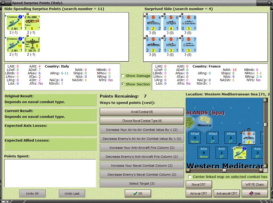The height and width of the screenshot is (203, 273).
Task: Decrease enemy's naval combat column
Action: point(142,175)
